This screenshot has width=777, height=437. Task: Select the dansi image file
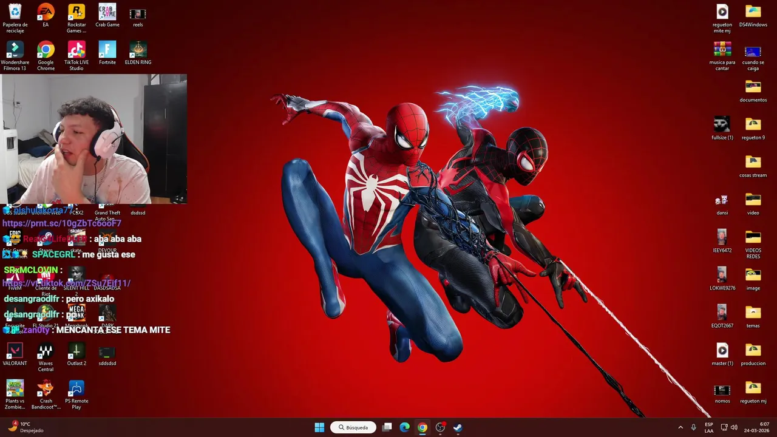(722, 204)
